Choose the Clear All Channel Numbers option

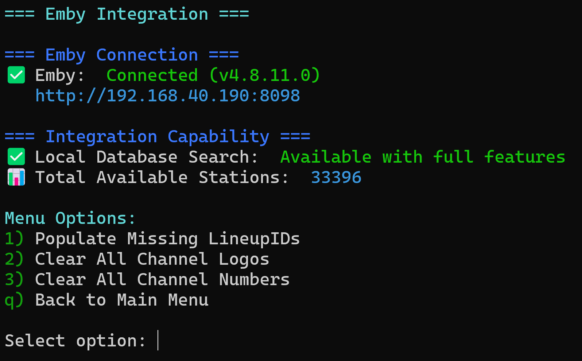(x=162, y=280)
